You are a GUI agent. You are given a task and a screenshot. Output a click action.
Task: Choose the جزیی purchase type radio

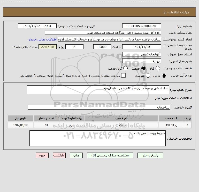coord(164,76)
